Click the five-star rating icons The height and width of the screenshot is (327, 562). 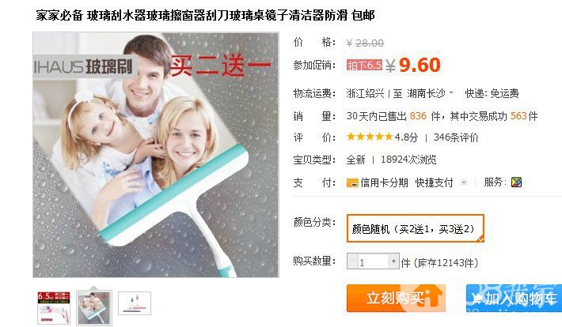click(370, 137)
